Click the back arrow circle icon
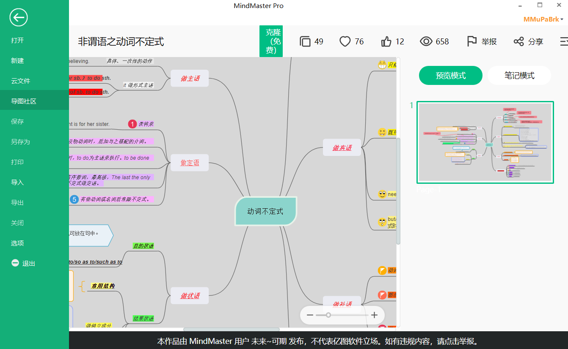This screenshot has width=568, height=349. click(19, 18)
